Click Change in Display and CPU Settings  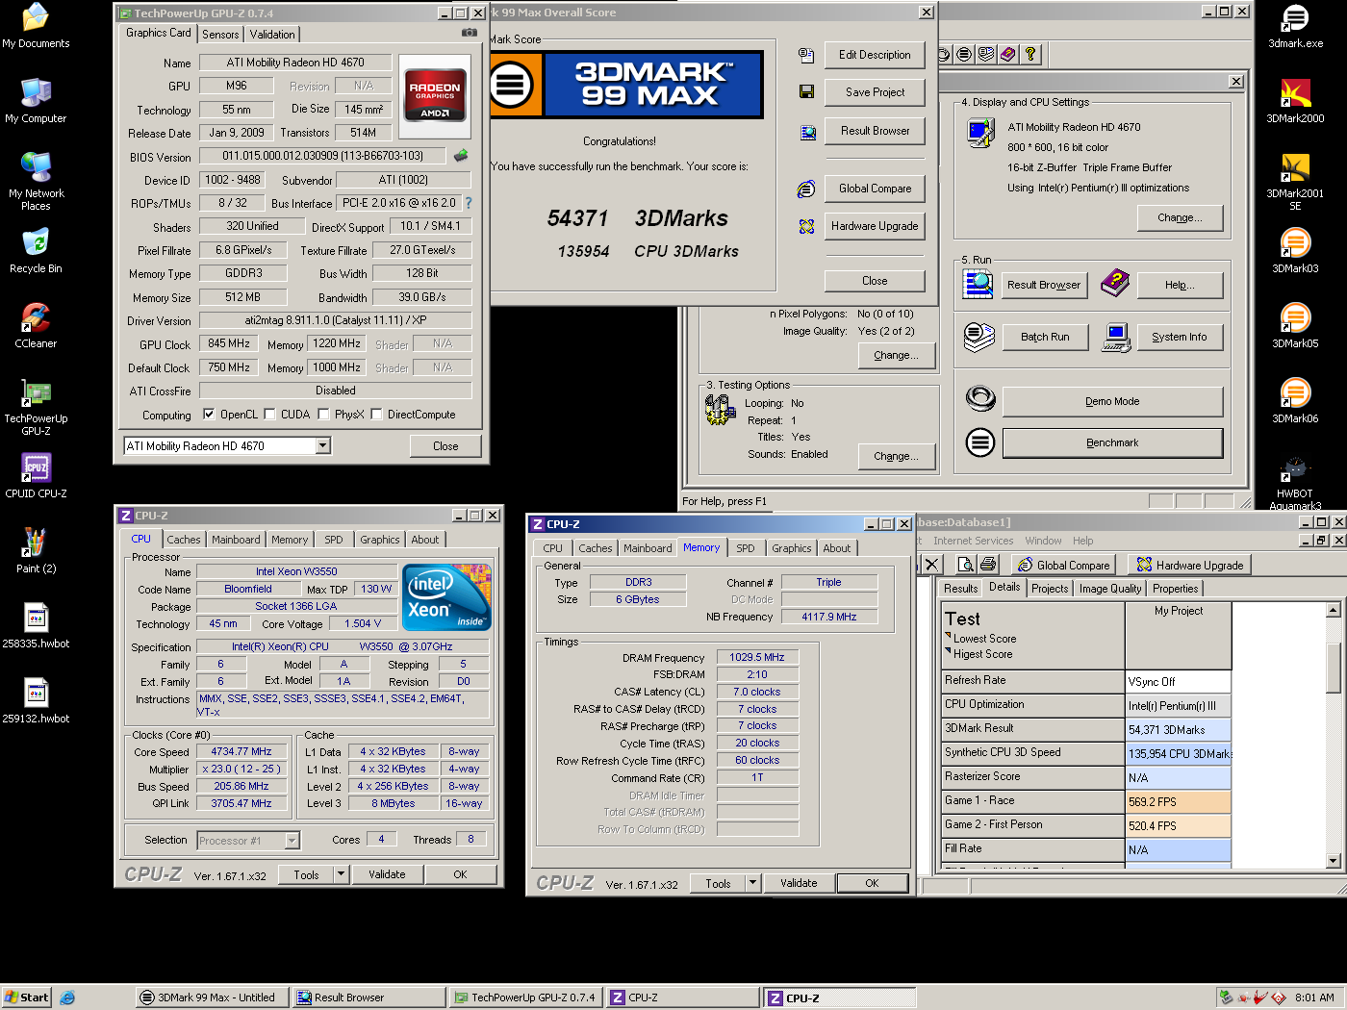1180,217
